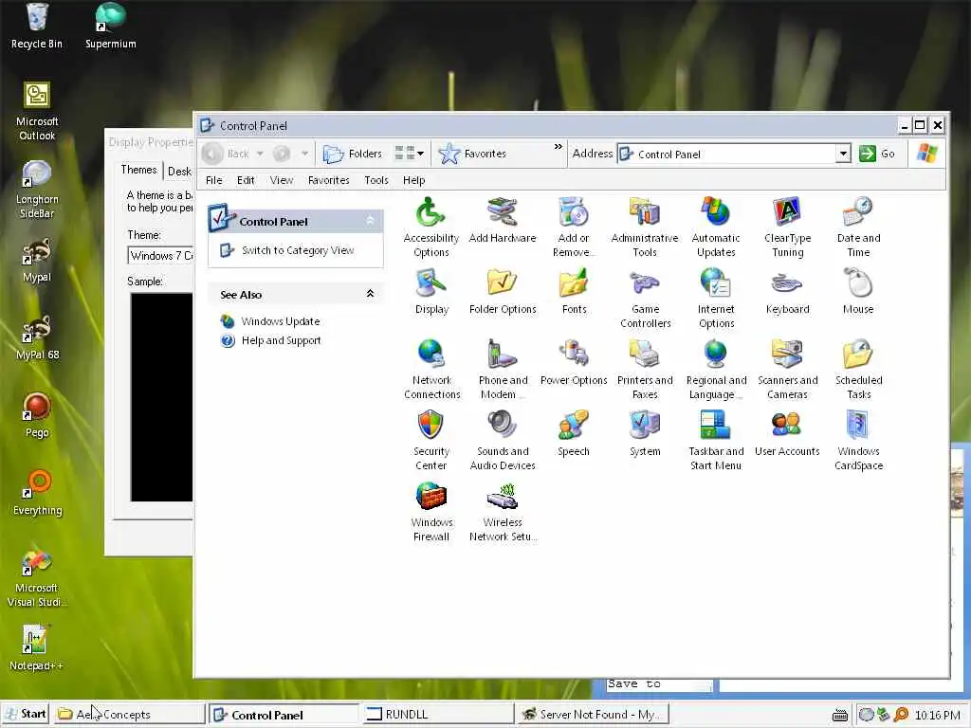Switch to Server Not Found taskbar button
The image size is (971, 728).
coord(592,714)
